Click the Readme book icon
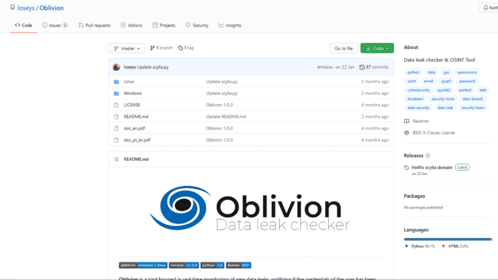Screen dimensions: 498x280 pyautogui.click(x=407, y=121)
